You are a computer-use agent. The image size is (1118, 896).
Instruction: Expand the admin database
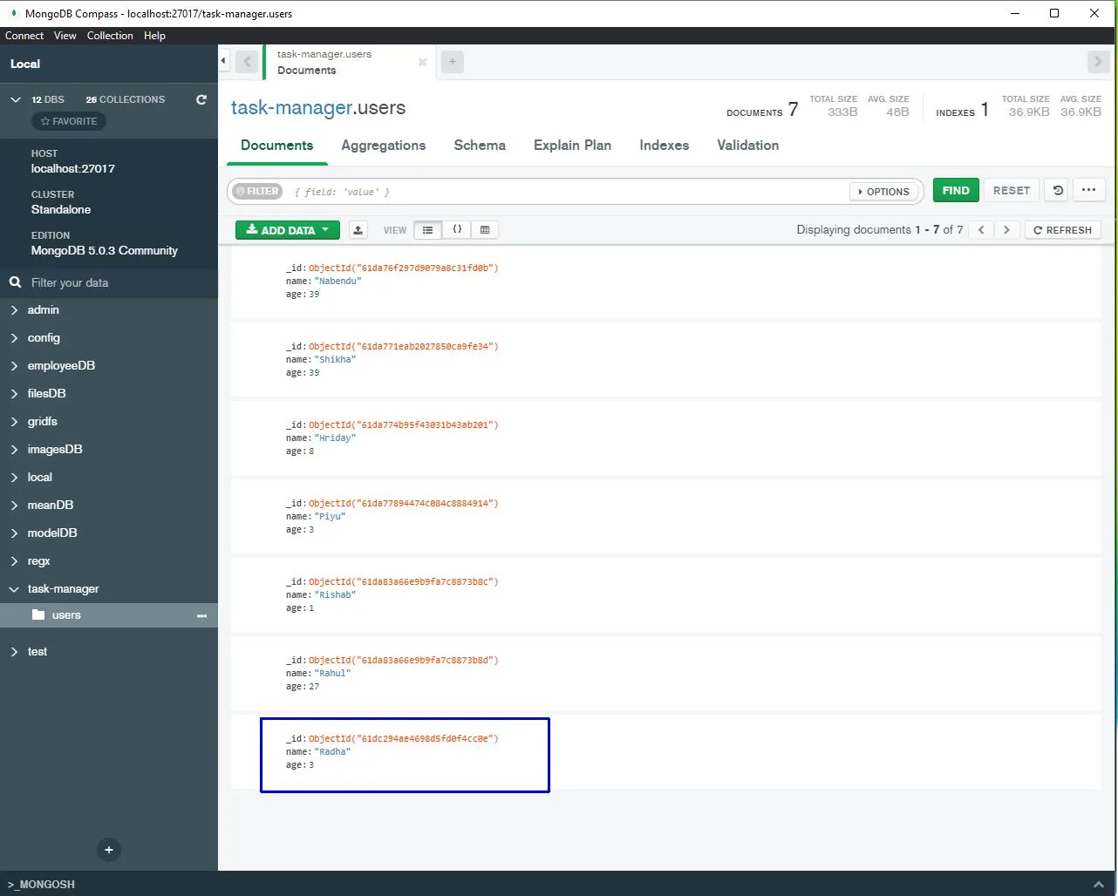(14, 310)
